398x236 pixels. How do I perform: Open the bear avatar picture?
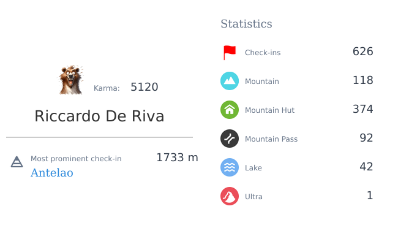click(71, 80)
